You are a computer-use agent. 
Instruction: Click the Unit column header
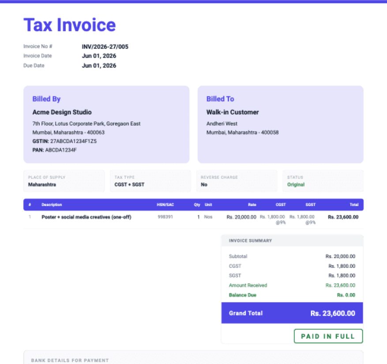(x=208, y=205)
